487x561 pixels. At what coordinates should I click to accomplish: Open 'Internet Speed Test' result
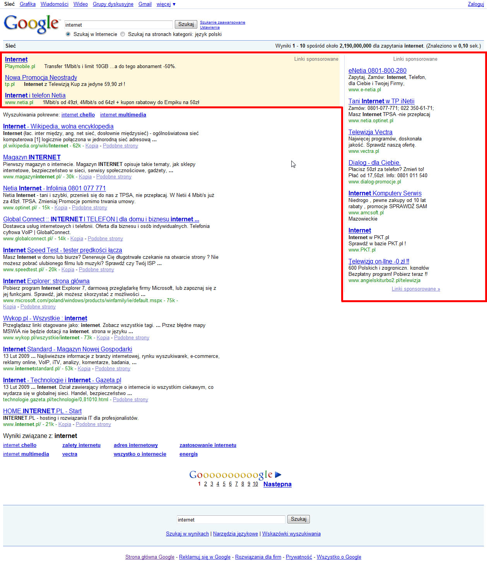click(63, 250)
